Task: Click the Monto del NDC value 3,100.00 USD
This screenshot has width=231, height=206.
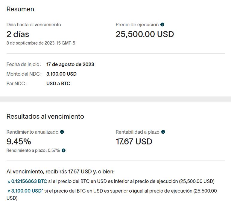Action: [61, 74]
